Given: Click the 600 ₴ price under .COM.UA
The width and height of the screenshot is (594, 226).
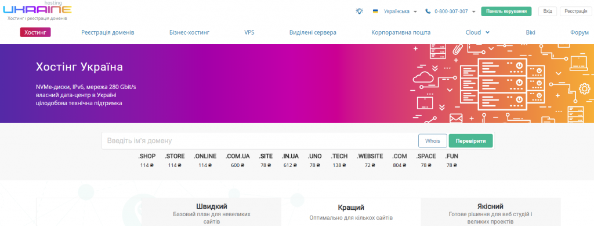Looking at the screenshot, I should pyautogui.click(x=237, y=165).
